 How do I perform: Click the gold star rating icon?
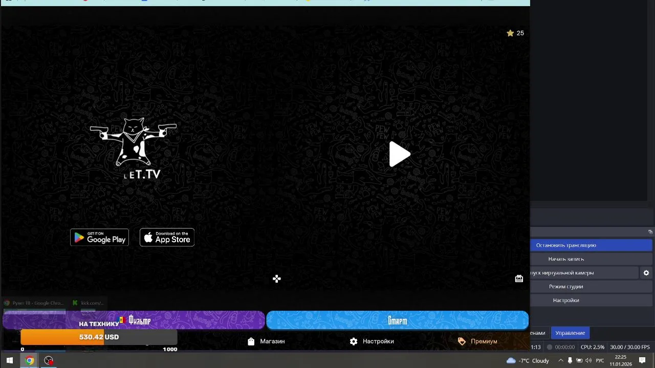click(x=510, y=33)
